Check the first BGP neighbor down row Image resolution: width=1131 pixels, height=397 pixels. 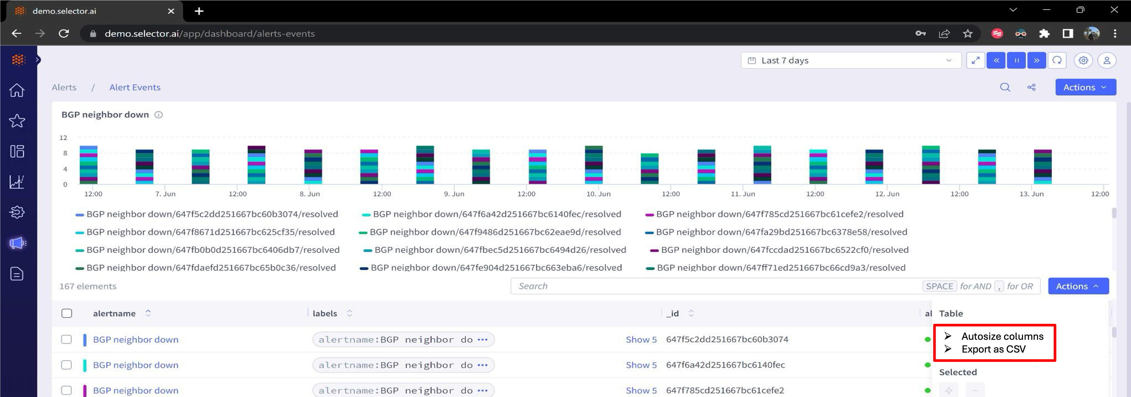[x=67, y=339]
